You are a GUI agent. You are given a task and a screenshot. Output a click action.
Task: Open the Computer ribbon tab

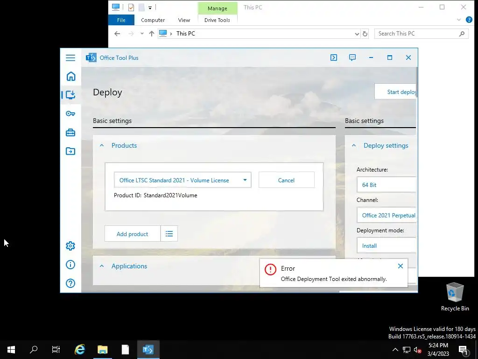click(153, 20)
